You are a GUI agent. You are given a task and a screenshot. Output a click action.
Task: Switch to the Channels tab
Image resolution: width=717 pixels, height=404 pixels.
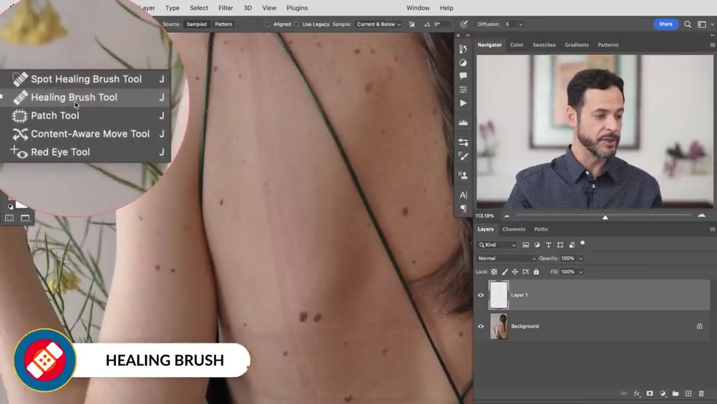coord(514,229)
